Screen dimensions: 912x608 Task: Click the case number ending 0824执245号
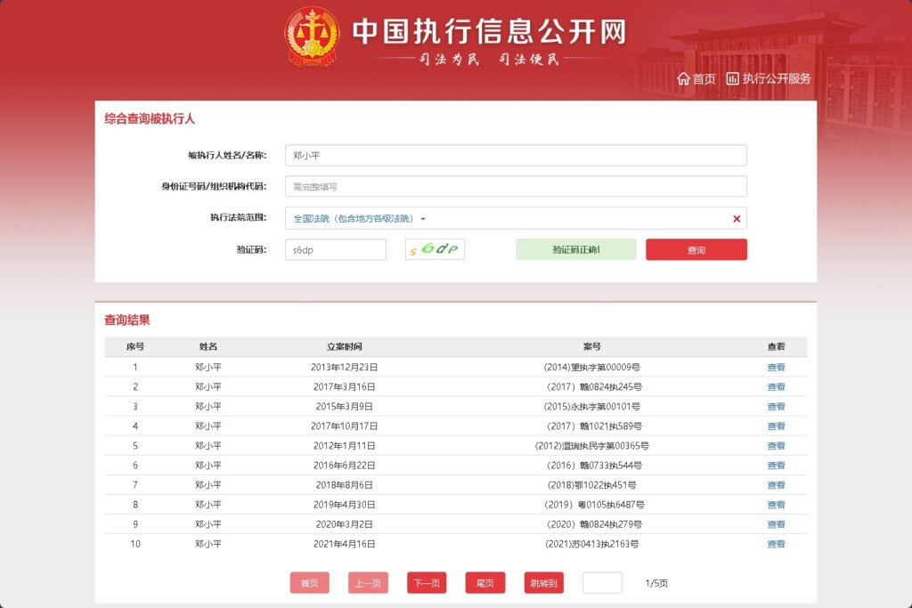[x=594, y=387]
